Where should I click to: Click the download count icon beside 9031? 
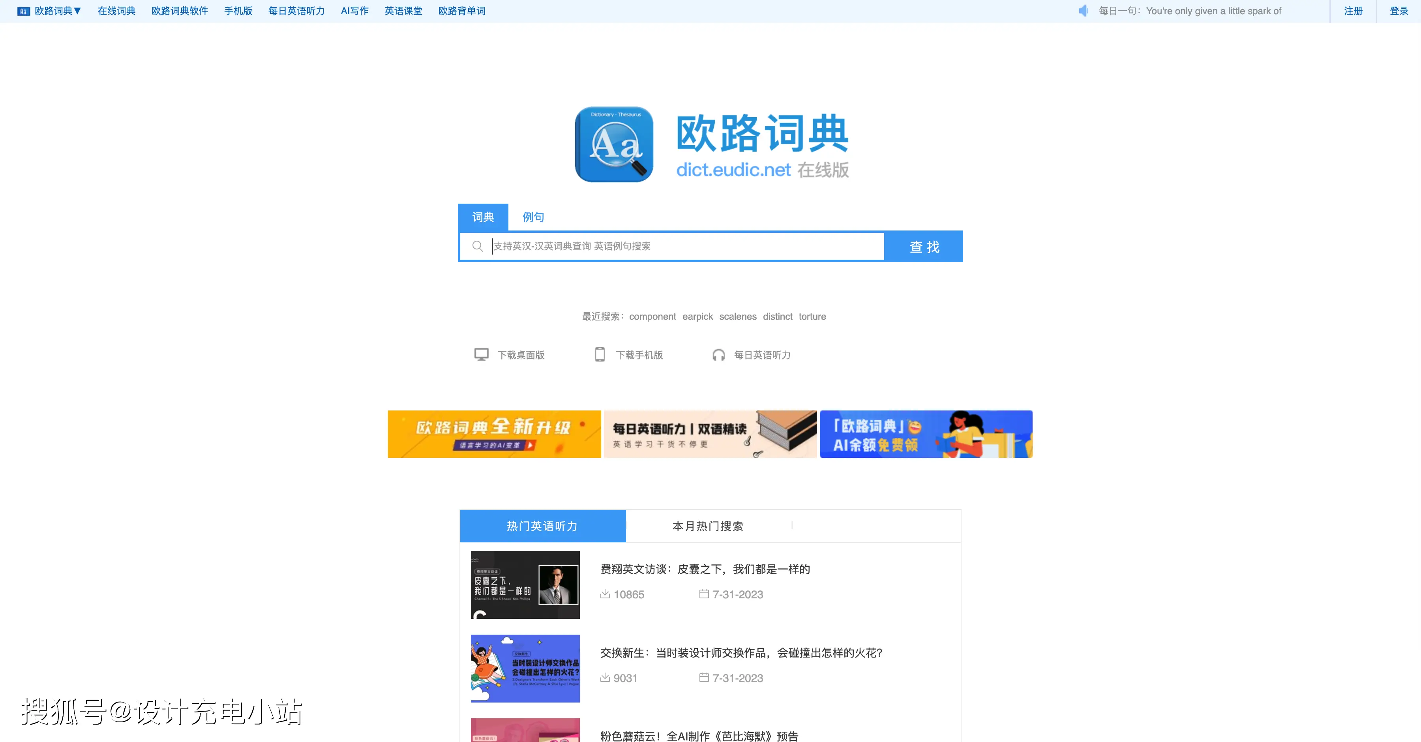(x=605, y=677)
